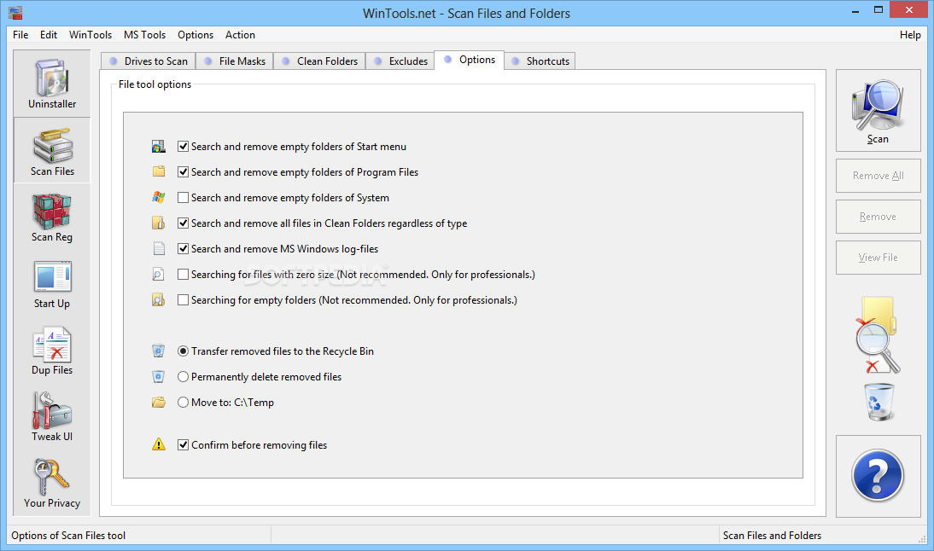This screenshot has width=934, height=551.
Task: Maximize the WinTools.net window
Action: pyautogui.click(x=878, y=10)
